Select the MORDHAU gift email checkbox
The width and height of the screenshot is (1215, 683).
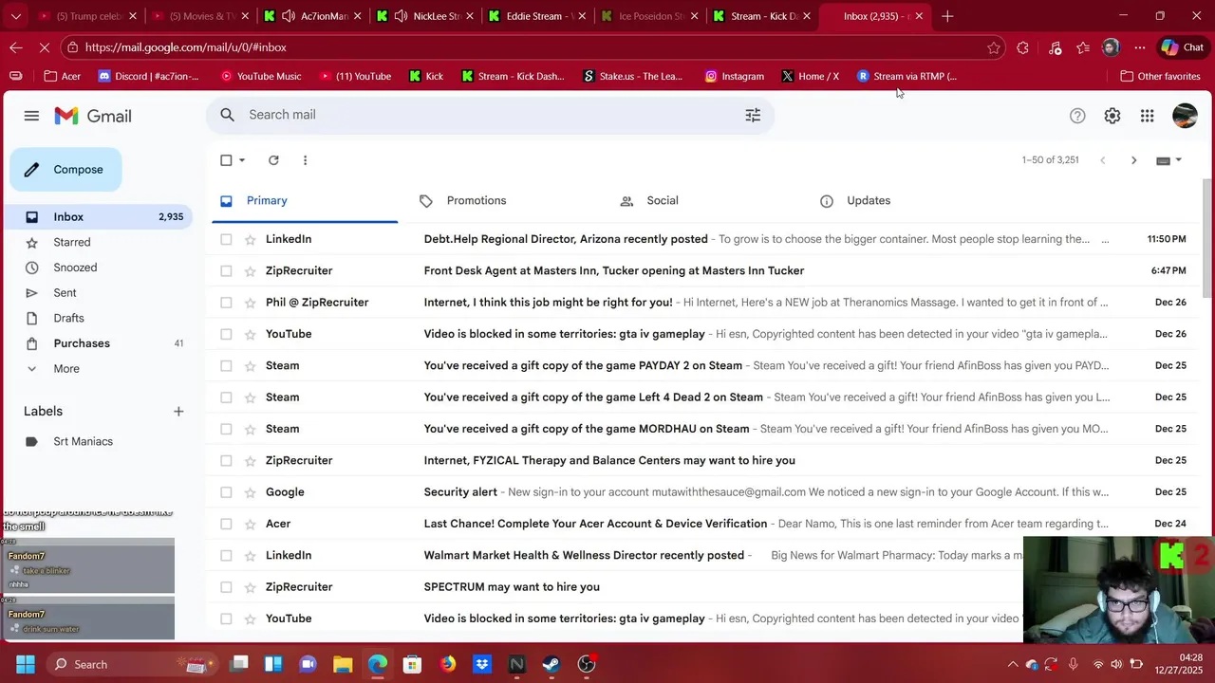(x=226, y=429)
